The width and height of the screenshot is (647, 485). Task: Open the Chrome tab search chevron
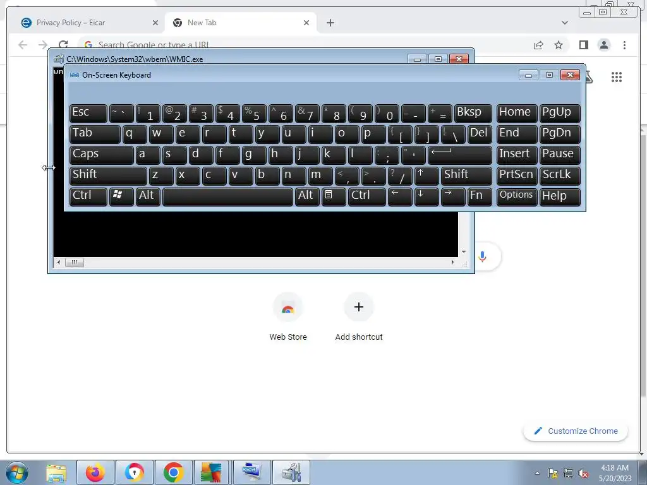pyautogui.click(x=565, y=23)
